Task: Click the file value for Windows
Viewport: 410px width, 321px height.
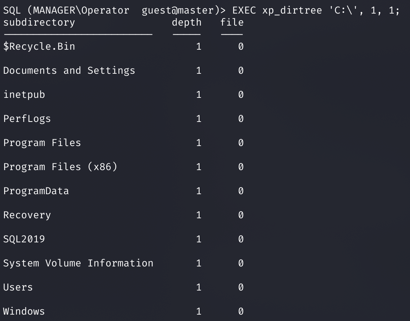Action: [x=241, y=311]
